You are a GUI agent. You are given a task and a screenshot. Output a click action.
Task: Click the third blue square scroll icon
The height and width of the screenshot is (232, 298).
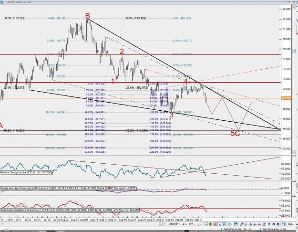(x=278, y=224)
